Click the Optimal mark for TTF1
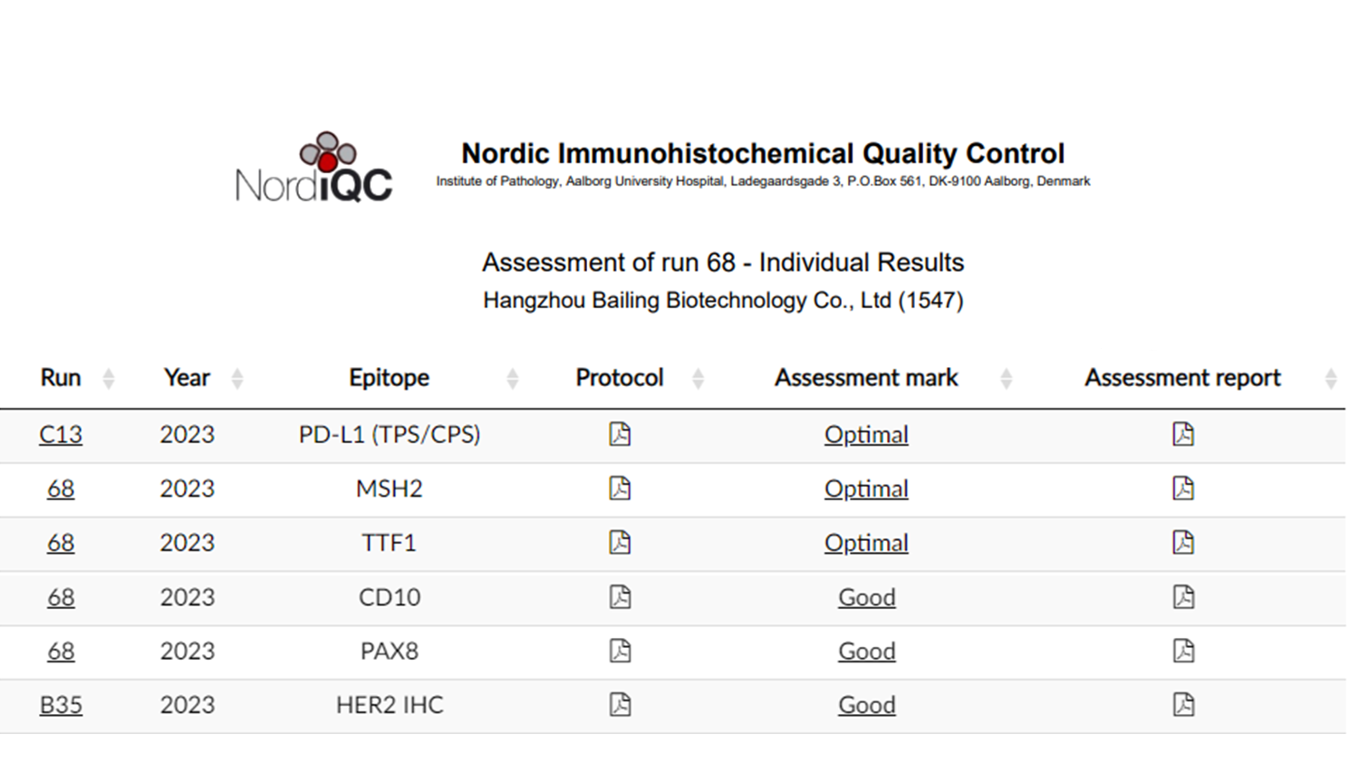The width and height of the screenshot is (1359, 773). 866,543
